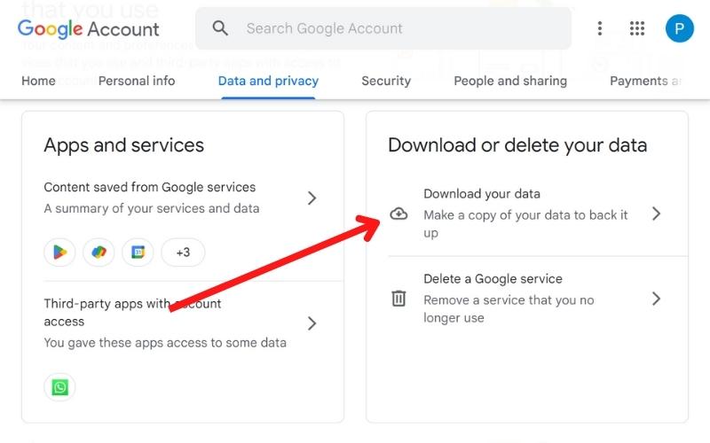Click the Download your data link
Screen dimensions: 710x443
point(482,194)
